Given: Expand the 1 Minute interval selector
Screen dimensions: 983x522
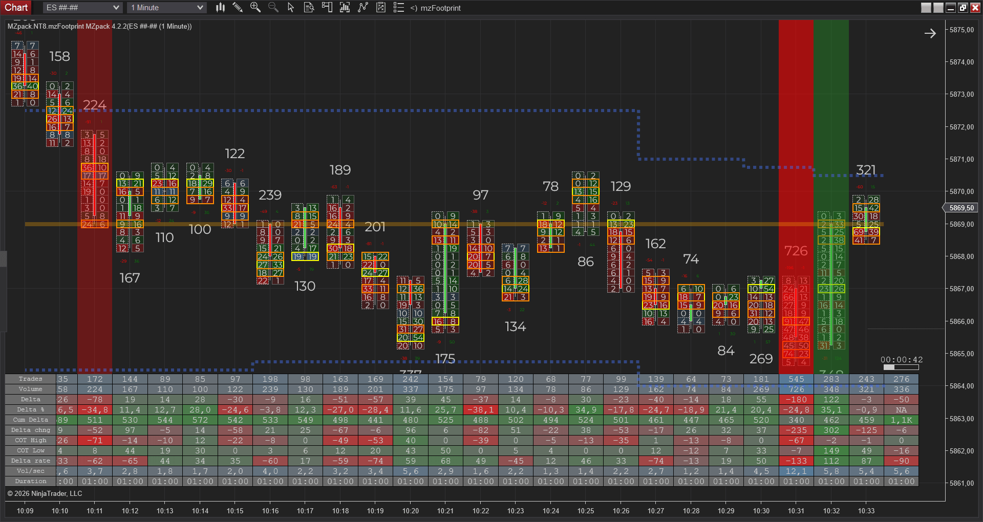Looking at the screenshot, I should click(167, 8).
